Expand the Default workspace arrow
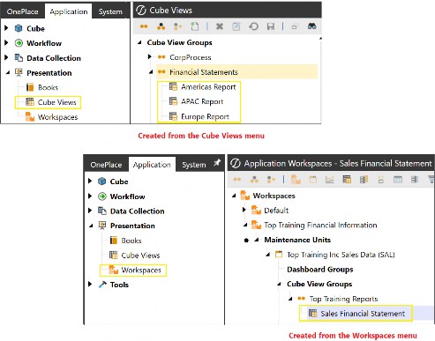This screenshot has height=341, width=435. click(x=244, y=210)
